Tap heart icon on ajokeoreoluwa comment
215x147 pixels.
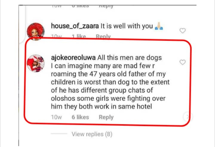[182, 62]
